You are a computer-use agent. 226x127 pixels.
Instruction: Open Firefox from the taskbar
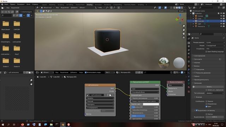click(x=23, y=125)
